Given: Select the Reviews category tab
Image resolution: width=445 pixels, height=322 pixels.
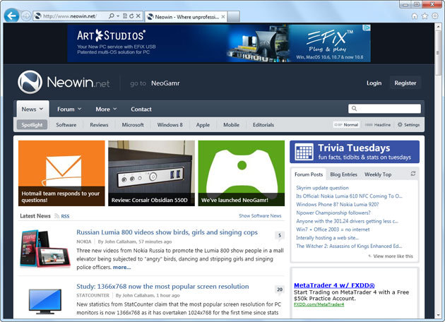Looking at the screenshot, I should click(x=99, y=125).
